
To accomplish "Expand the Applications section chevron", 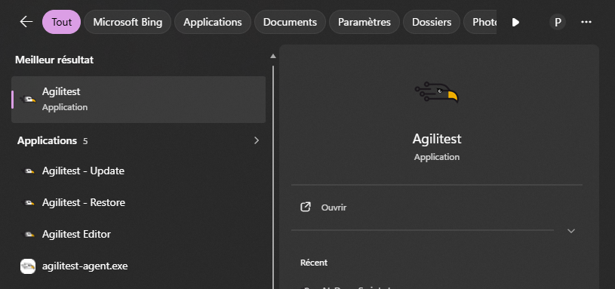I will pos(257,140).
